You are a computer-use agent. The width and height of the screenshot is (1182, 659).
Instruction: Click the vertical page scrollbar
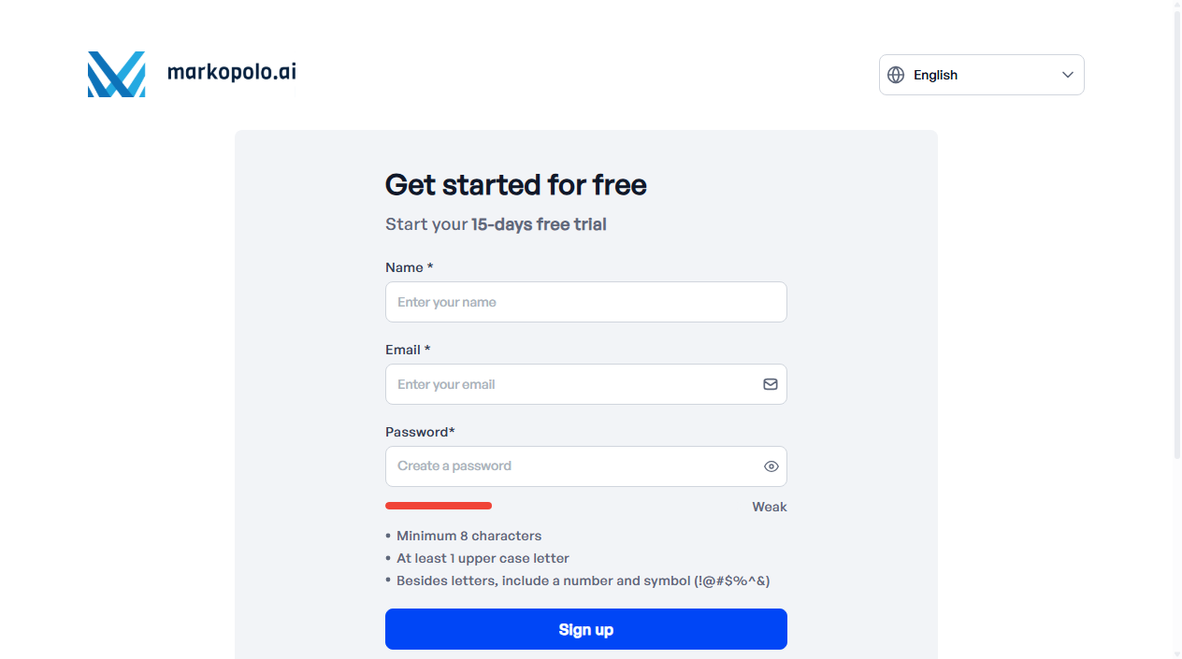coord(1176,327)
